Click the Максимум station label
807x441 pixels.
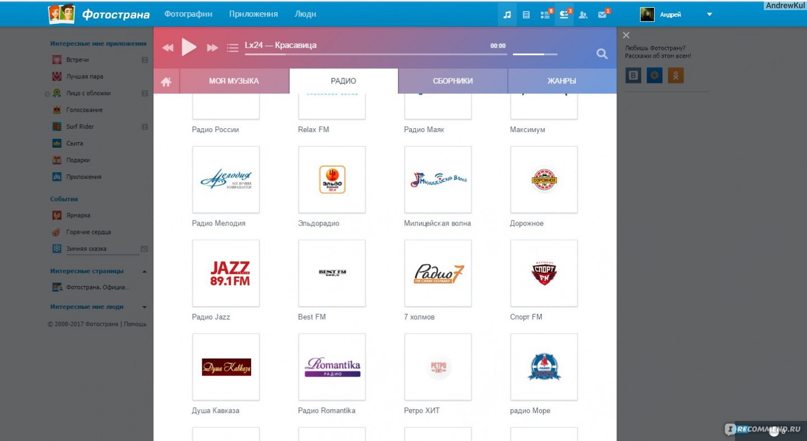pyautogui.click(x=527, y=130)
